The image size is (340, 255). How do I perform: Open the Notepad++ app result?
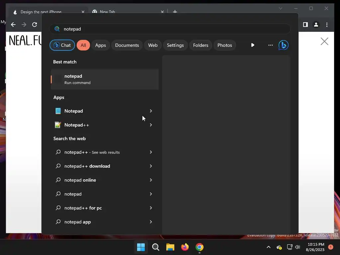[x=105, y=125]
